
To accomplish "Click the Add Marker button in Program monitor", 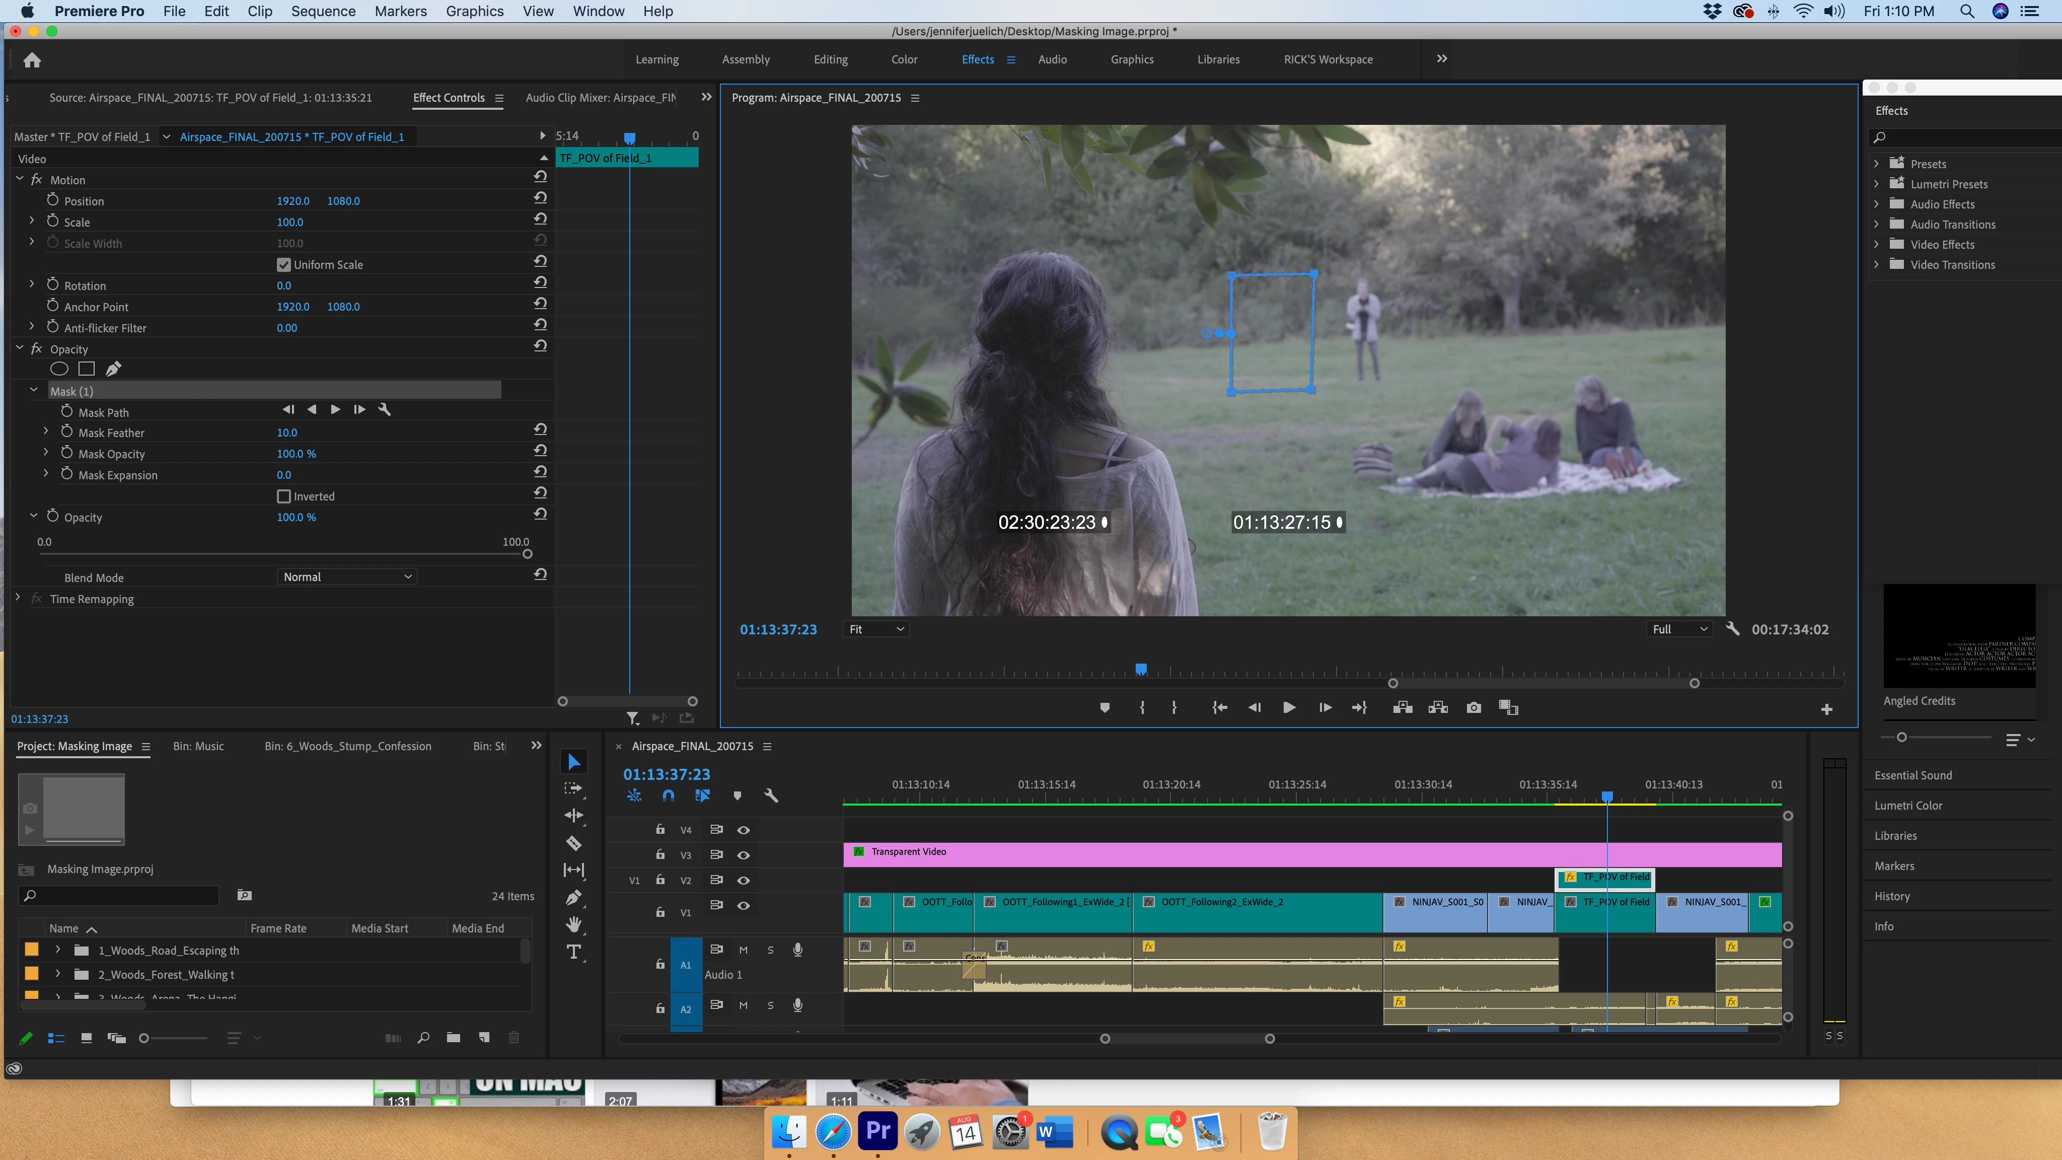I will [x=1104, y=708].
